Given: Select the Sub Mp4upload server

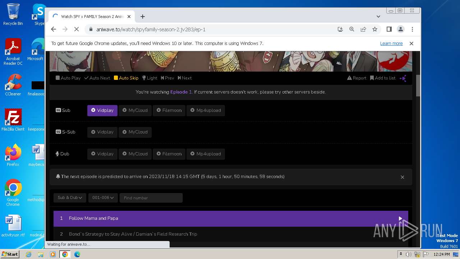Looking at the screenshot, I should point(206,110).
